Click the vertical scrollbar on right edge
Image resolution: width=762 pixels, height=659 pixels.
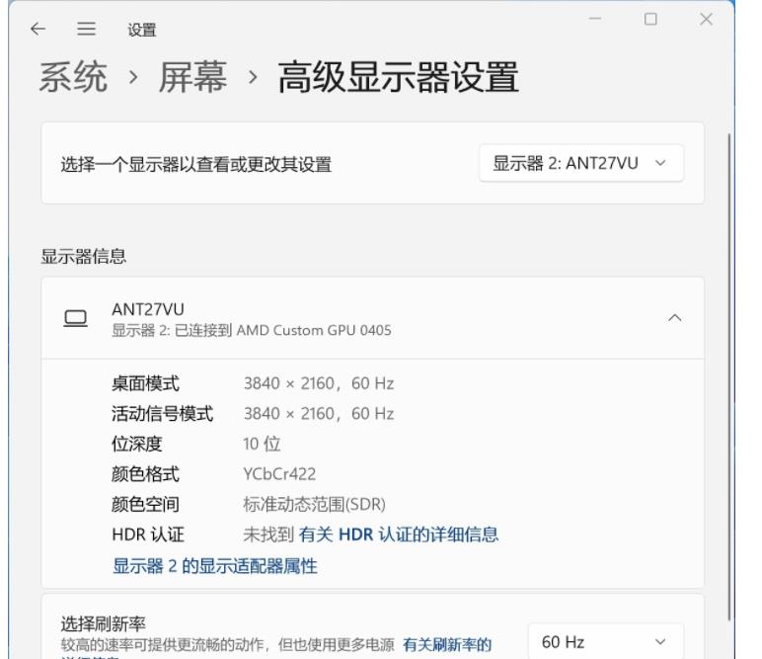(727, 375)
